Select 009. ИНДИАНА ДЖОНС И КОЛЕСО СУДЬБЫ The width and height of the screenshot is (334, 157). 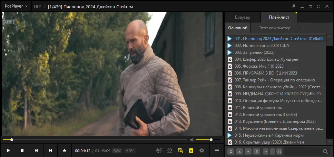point(275,94)
